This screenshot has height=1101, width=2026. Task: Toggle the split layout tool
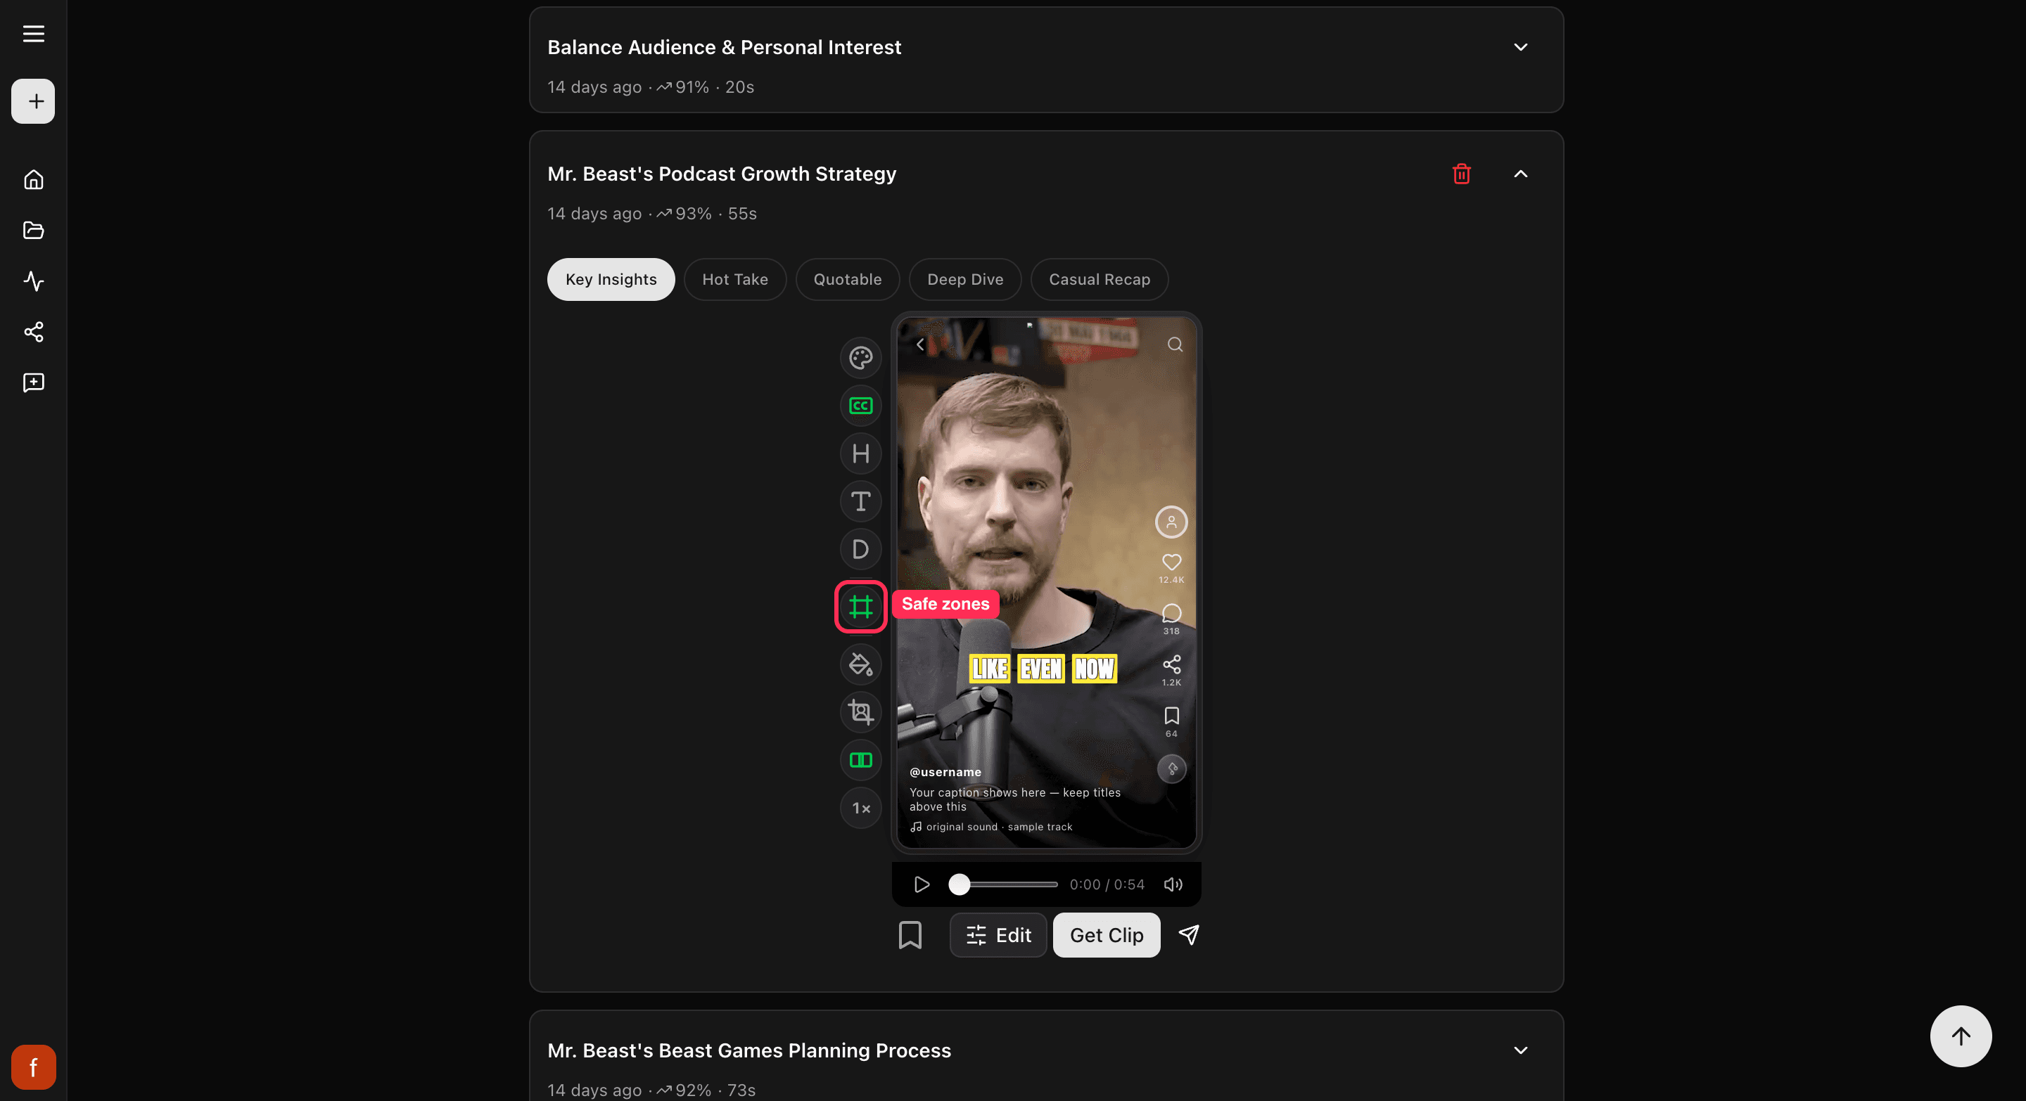pos(860,760)
